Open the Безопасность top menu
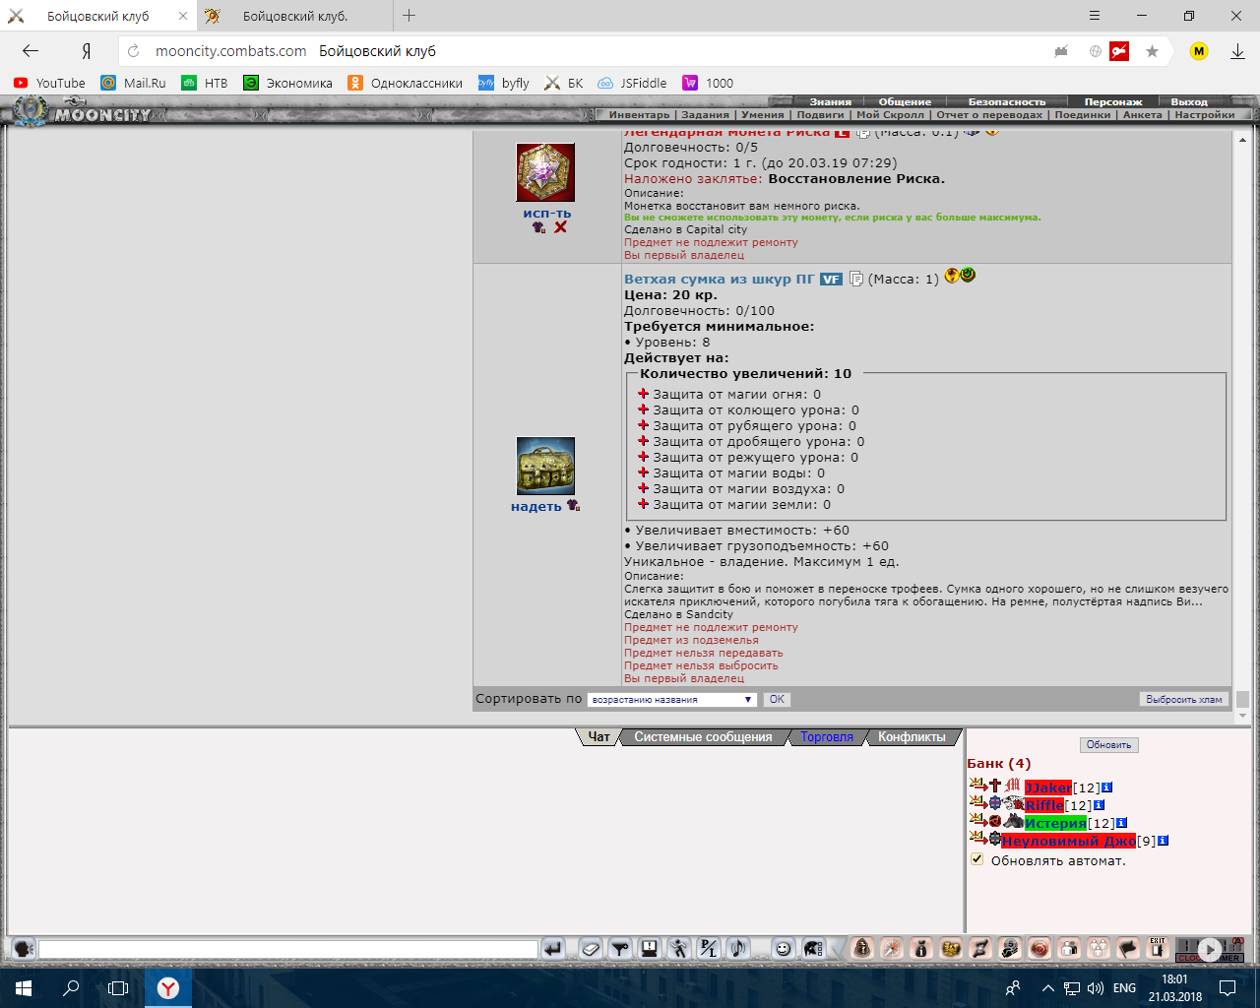Screen dimensions: 1260x1008 (1007, 101)
